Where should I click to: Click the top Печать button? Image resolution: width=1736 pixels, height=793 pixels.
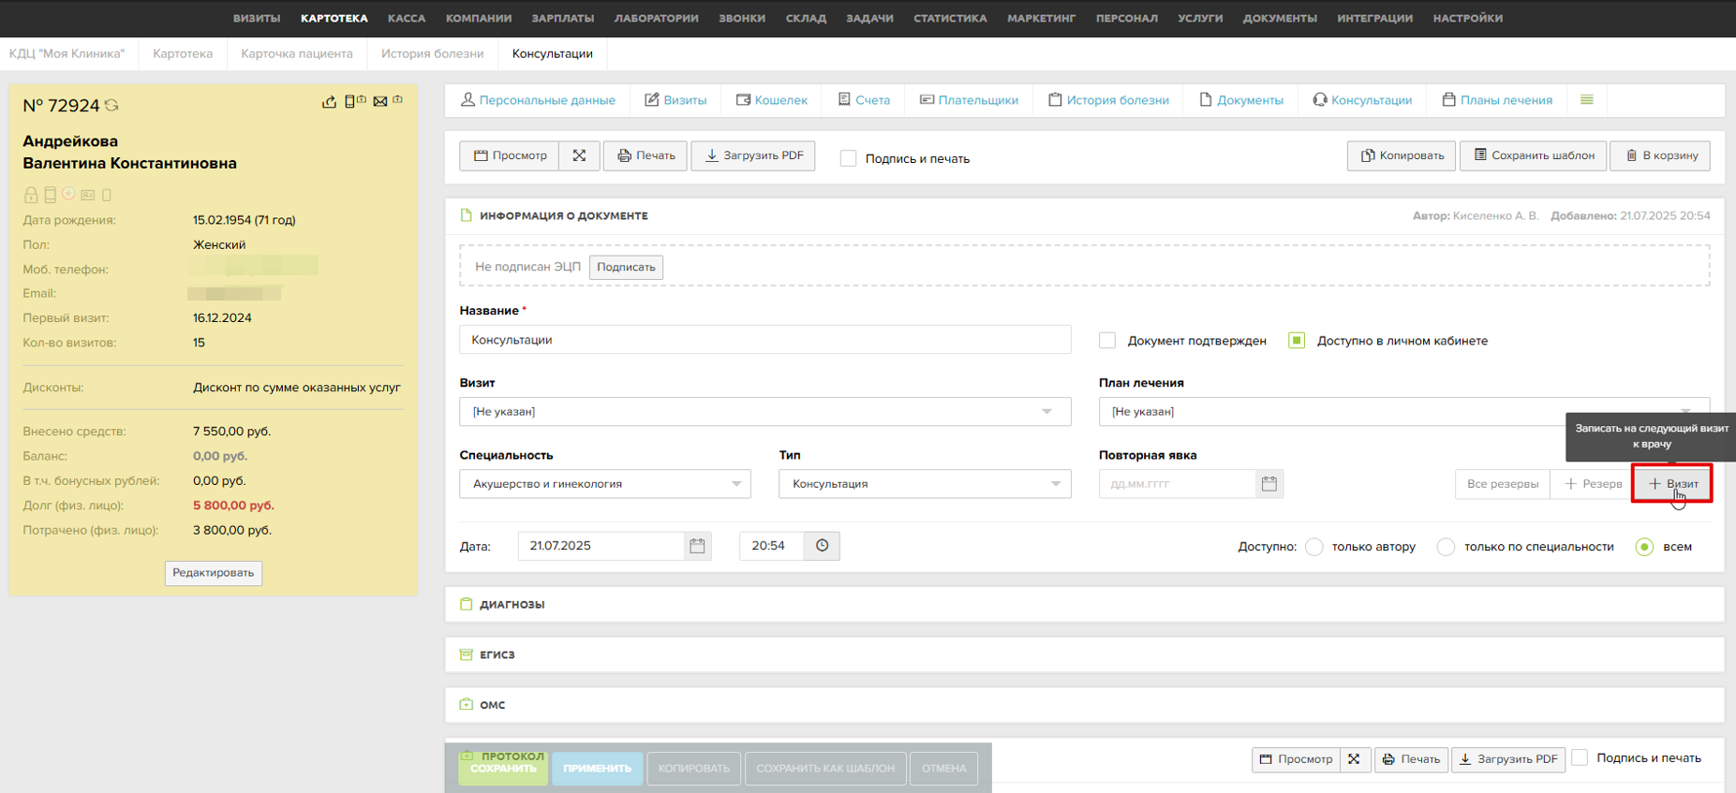tap(645, 155)
